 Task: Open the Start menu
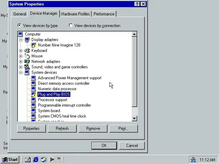pos(10,160)
